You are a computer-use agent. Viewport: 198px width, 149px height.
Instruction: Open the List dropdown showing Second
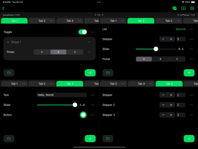click(180, 29)
